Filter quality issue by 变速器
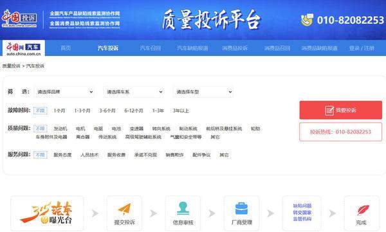 pos(136,129)
